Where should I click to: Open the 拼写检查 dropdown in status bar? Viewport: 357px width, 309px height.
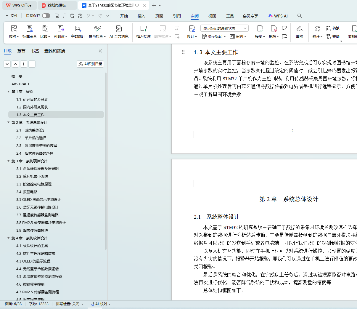[x=70, y=304]
